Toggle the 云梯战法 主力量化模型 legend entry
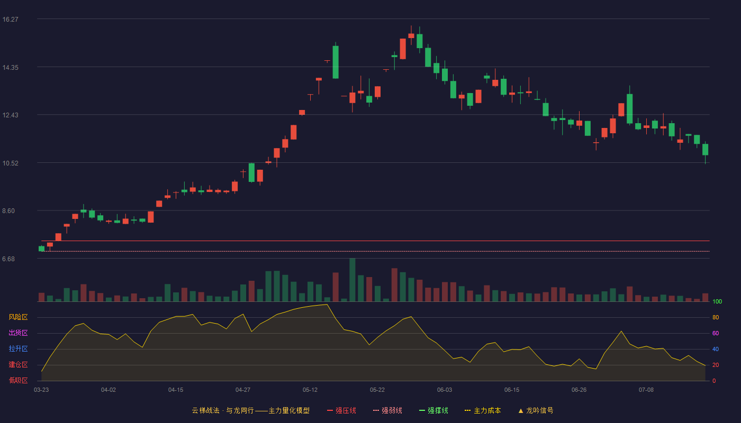741x423 pixels. 250,410
